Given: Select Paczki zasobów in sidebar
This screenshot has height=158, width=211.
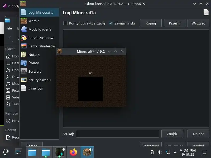Looking at the screenshot, I should pyautogui.click(x=39, y=38).
